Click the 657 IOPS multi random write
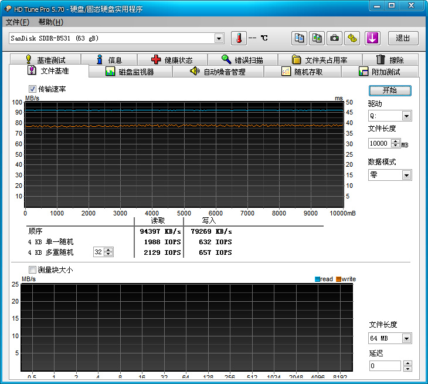 (x=215, y=252)
